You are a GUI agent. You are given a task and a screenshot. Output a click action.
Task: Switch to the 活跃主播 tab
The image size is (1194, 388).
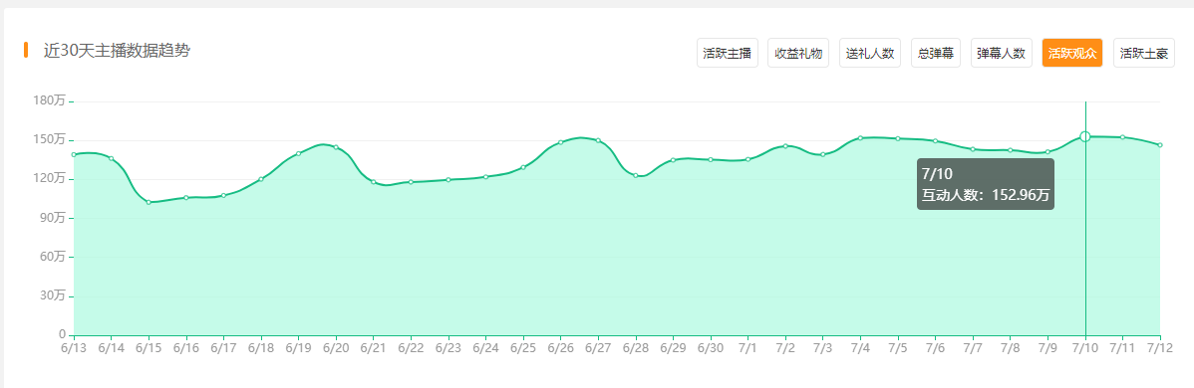pyautogui.click(x=728, y=54)
